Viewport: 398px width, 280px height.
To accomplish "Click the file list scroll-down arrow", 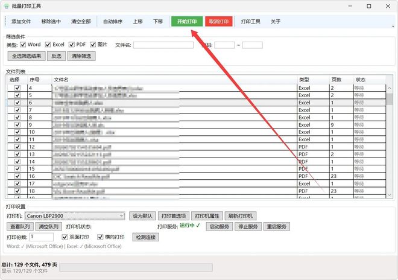I will [x=390, y=195].
